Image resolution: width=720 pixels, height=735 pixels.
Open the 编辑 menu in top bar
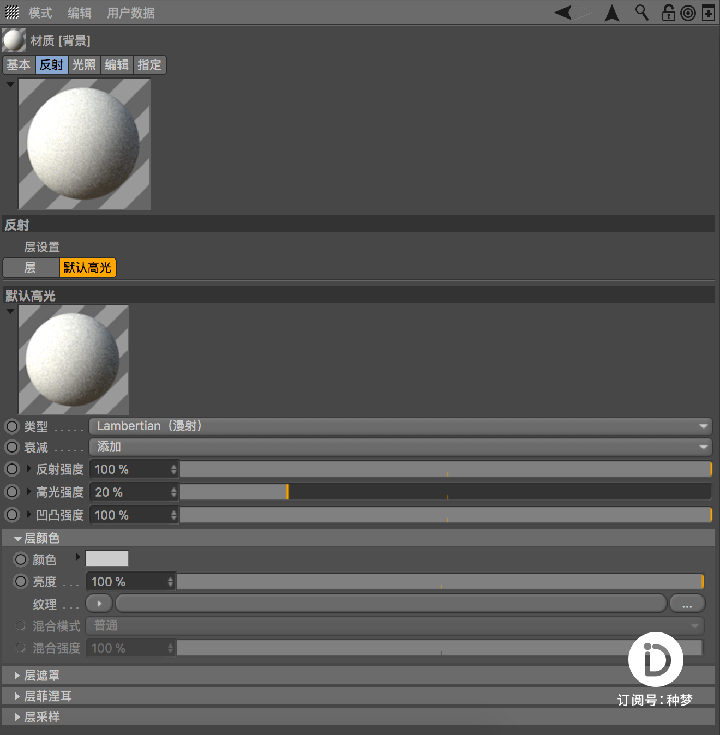[x=80, y=13]
